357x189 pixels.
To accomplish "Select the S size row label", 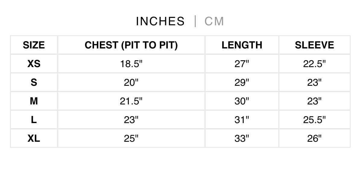I will pyautogui.click(x=34, y=82).
